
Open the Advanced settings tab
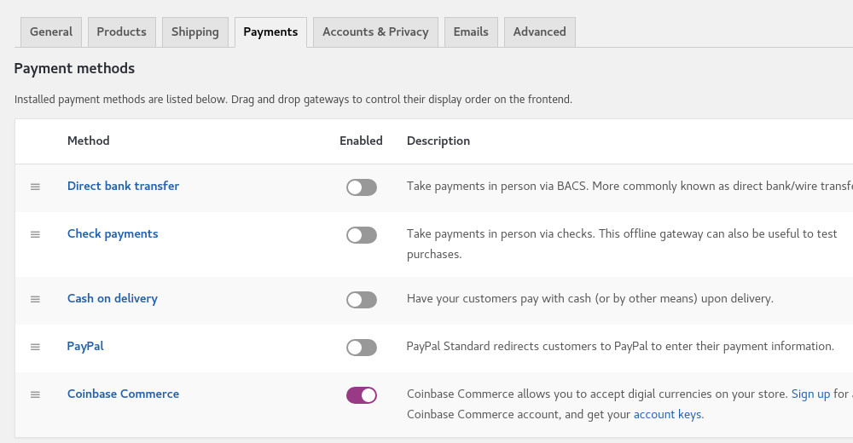click(539, 32)
